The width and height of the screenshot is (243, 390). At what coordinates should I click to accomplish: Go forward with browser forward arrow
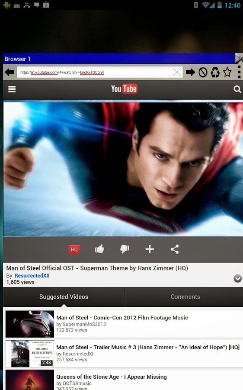pyautogui.click(x=190, y=72)
